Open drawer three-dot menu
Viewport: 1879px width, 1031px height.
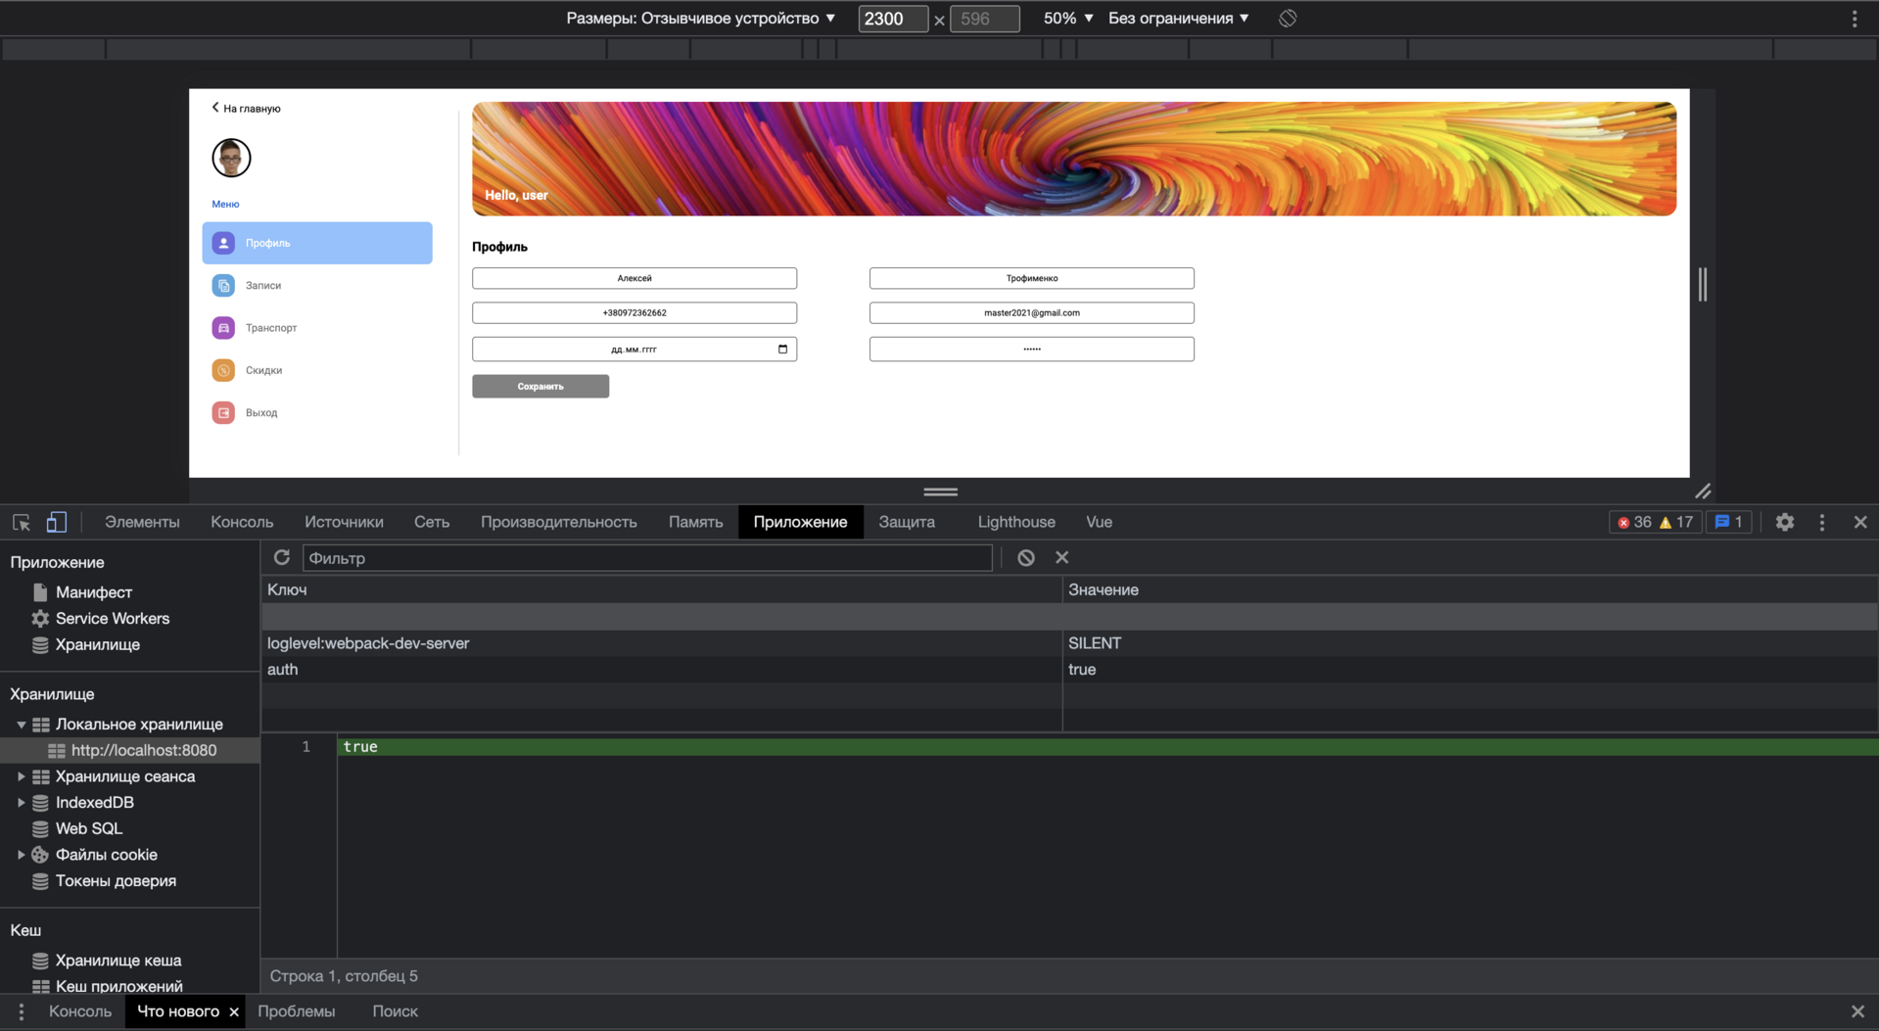coord(22,1011)
